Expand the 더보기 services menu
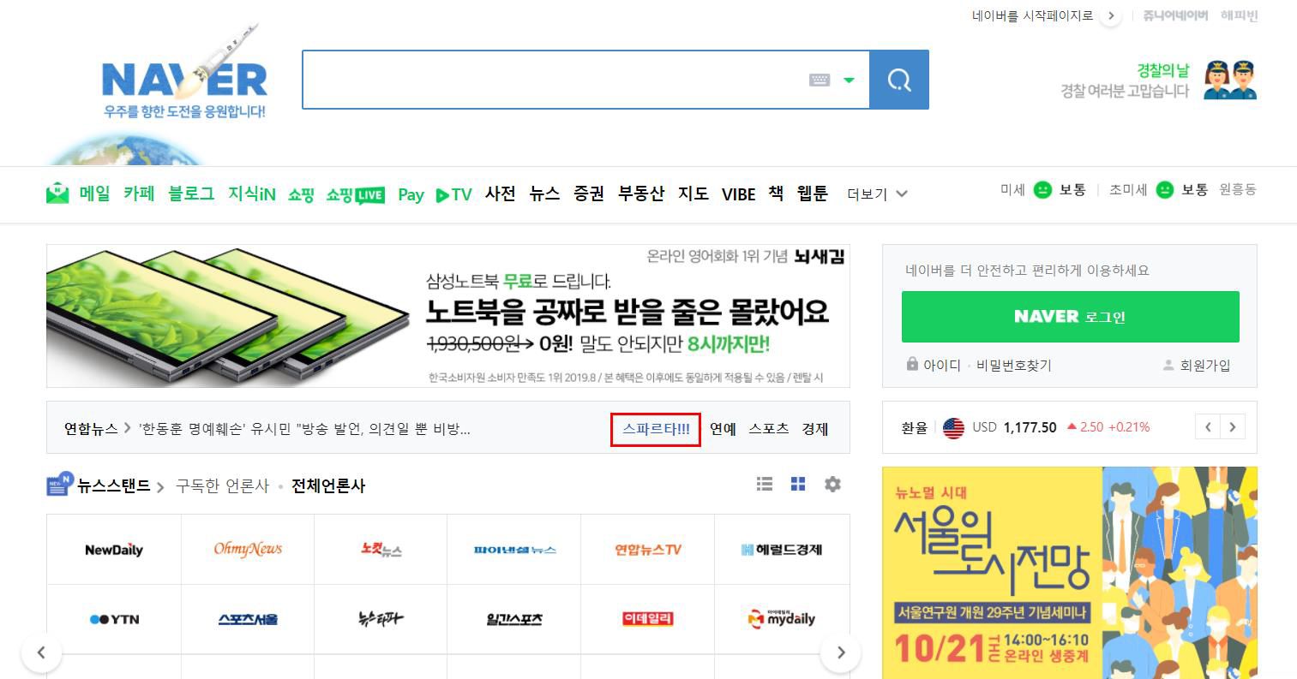This screenshot has width=1297, height=679. click(877, 194)
